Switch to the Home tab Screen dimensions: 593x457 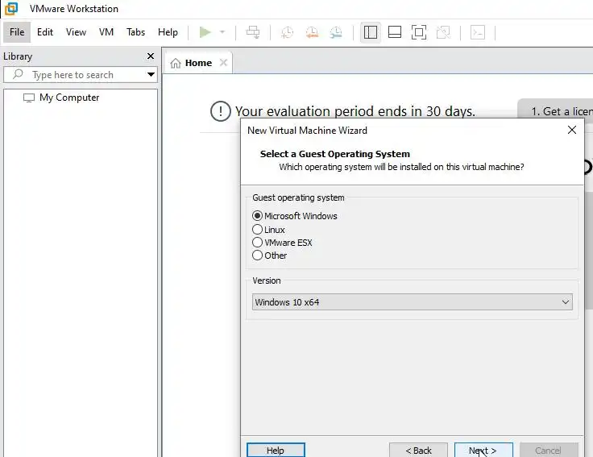(x=198, y=63)
